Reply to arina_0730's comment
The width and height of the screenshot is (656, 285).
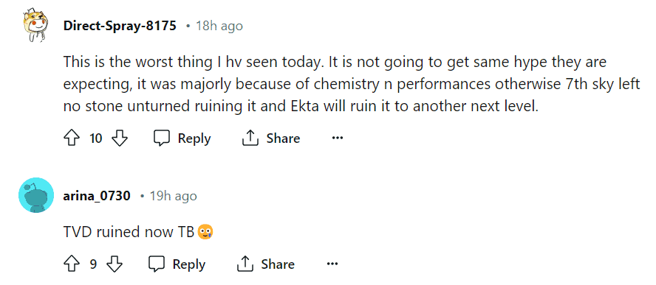pos(177,264)
